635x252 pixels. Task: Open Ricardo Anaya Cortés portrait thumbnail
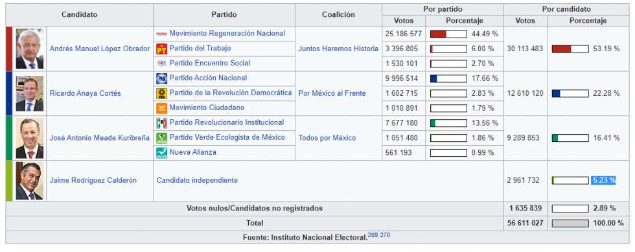30,93
